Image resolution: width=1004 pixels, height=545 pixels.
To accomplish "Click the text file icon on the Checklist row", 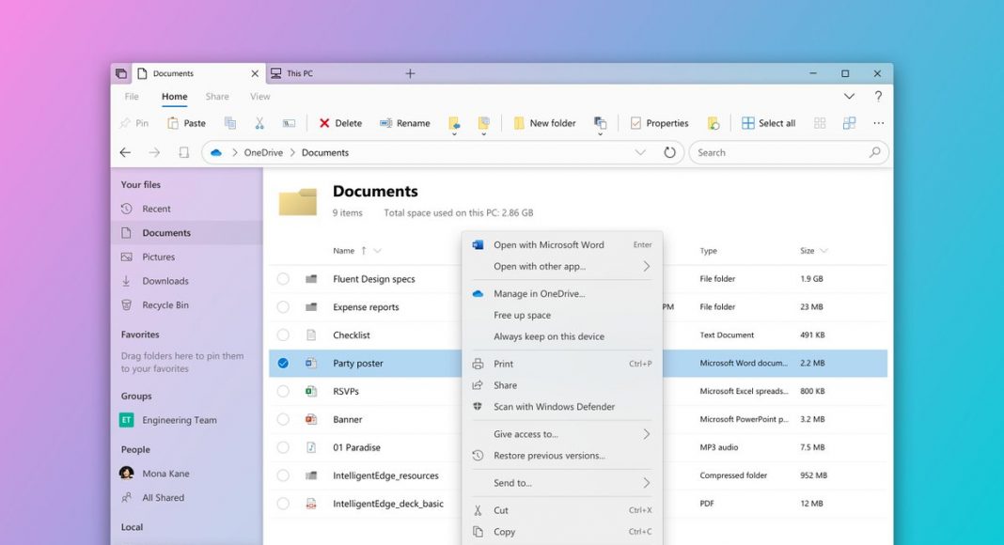I will pyautogui.click(x=311, y=335).
